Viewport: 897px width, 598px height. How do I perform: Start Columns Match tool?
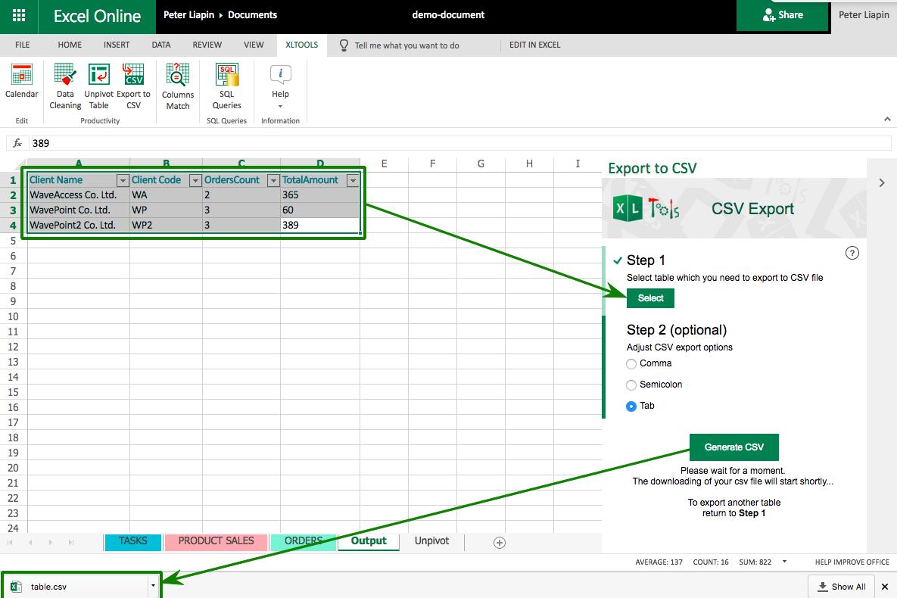tap(178, 86)
